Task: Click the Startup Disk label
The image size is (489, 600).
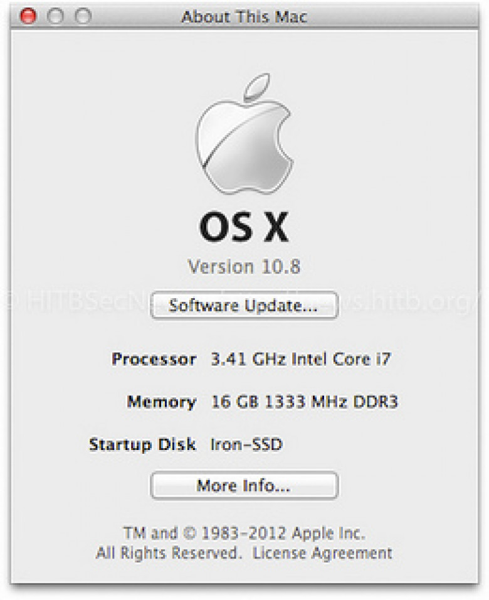Action: (142, 444)
